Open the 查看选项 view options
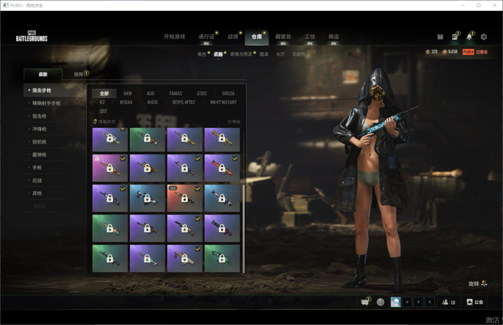Screen dimensions: 503x325 point(104,122)
